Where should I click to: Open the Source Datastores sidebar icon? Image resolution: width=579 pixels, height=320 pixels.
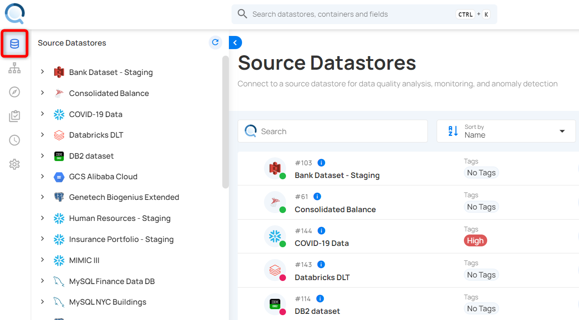tap(14, 43)
